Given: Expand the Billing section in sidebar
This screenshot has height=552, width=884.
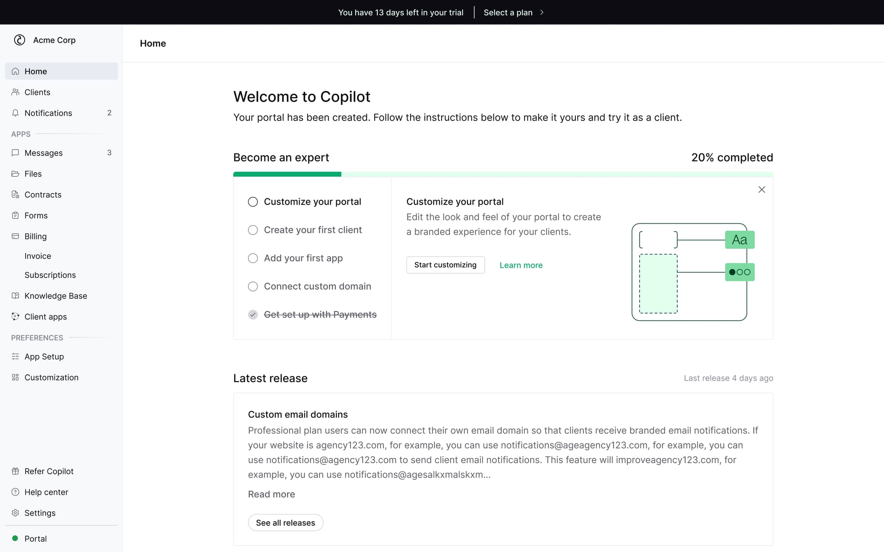Looking at the screenshot, I should 35,236.
